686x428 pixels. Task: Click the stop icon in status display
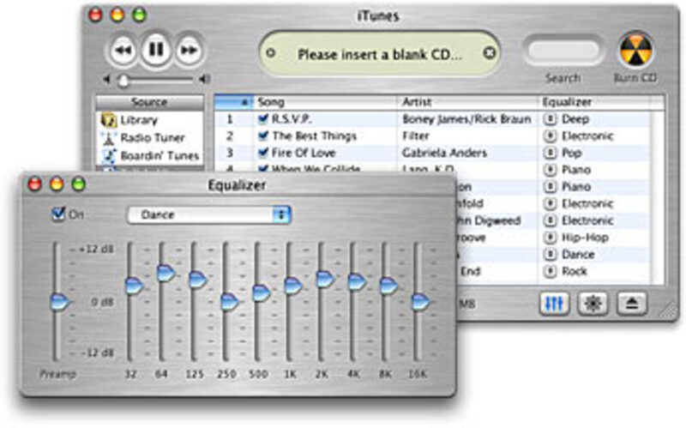tap(489, 53)
